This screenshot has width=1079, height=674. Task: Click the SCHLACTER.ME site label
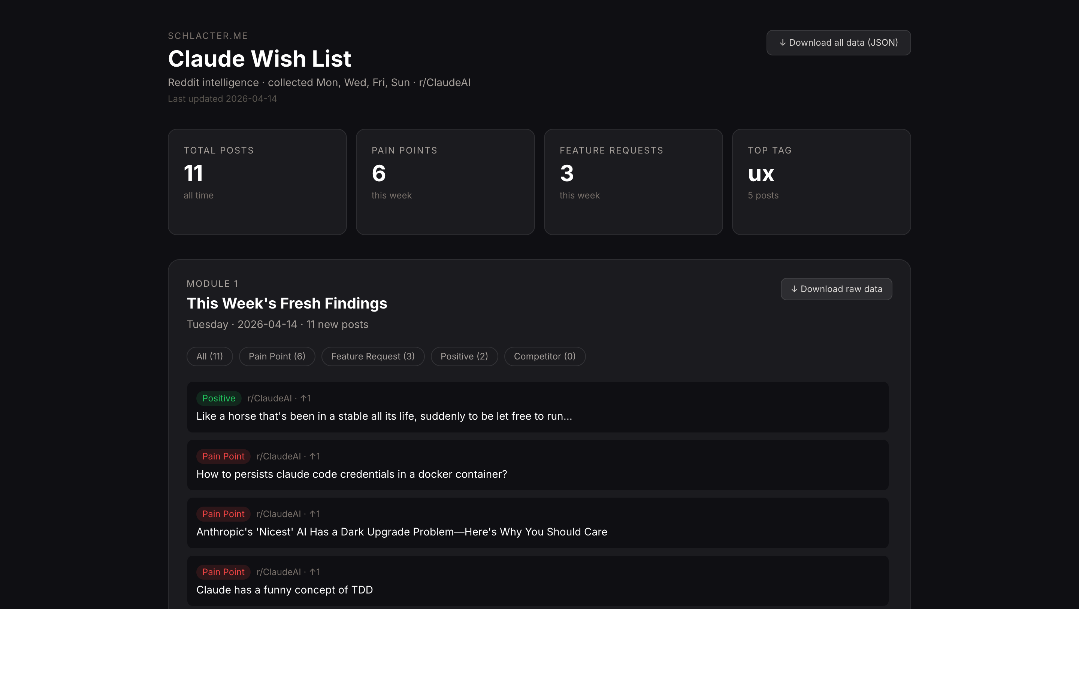tap(208, 36)
